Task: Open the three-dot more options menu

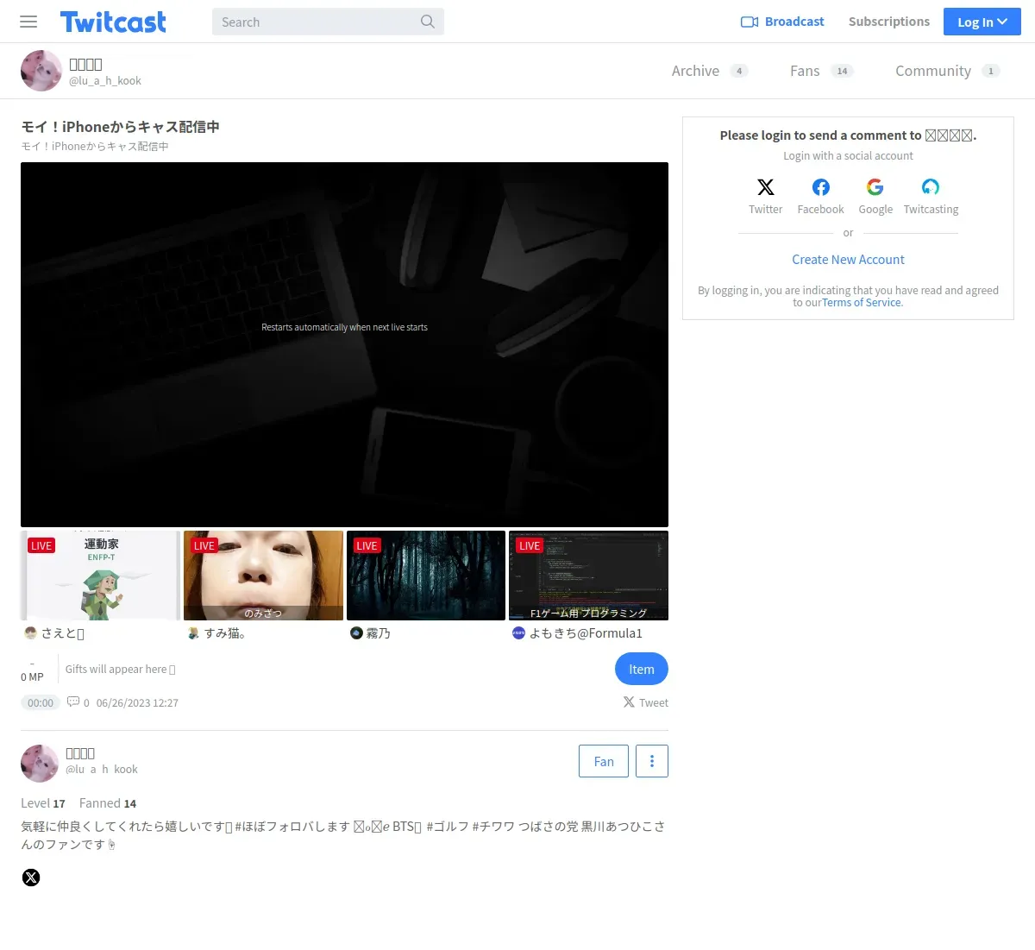Action: [x=652, y=761]
